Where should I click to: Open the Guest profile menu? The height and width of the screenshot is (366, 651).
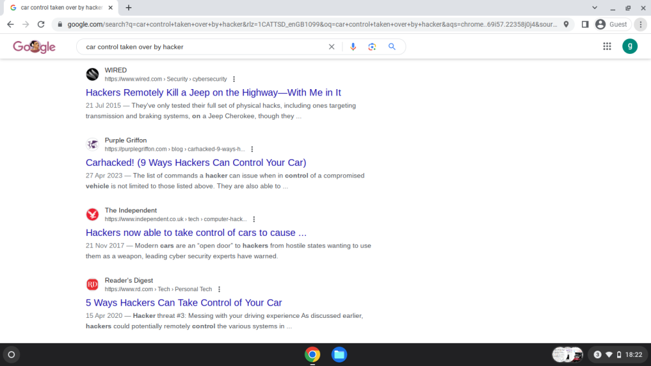612,25
